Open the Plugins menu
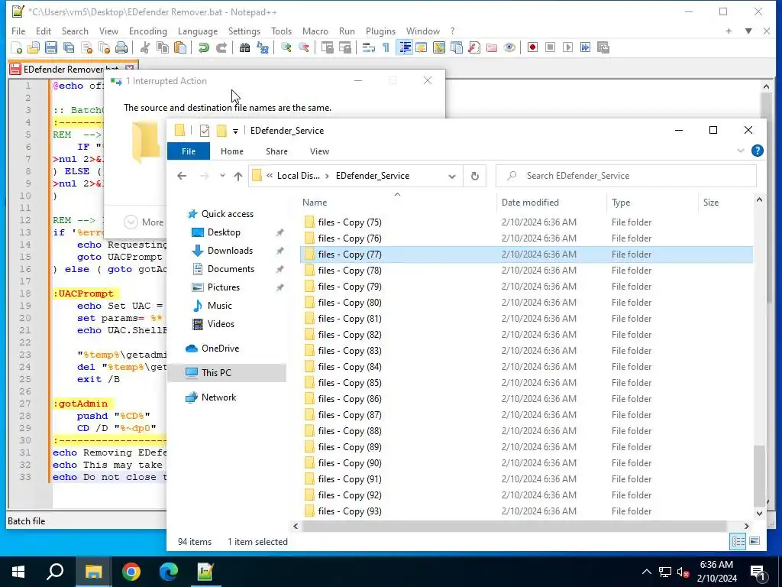 (380, 31)
